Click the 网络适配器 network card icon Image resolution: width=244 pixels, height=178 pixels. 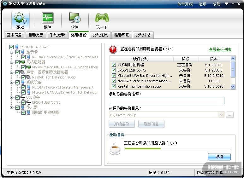point(22,62)
